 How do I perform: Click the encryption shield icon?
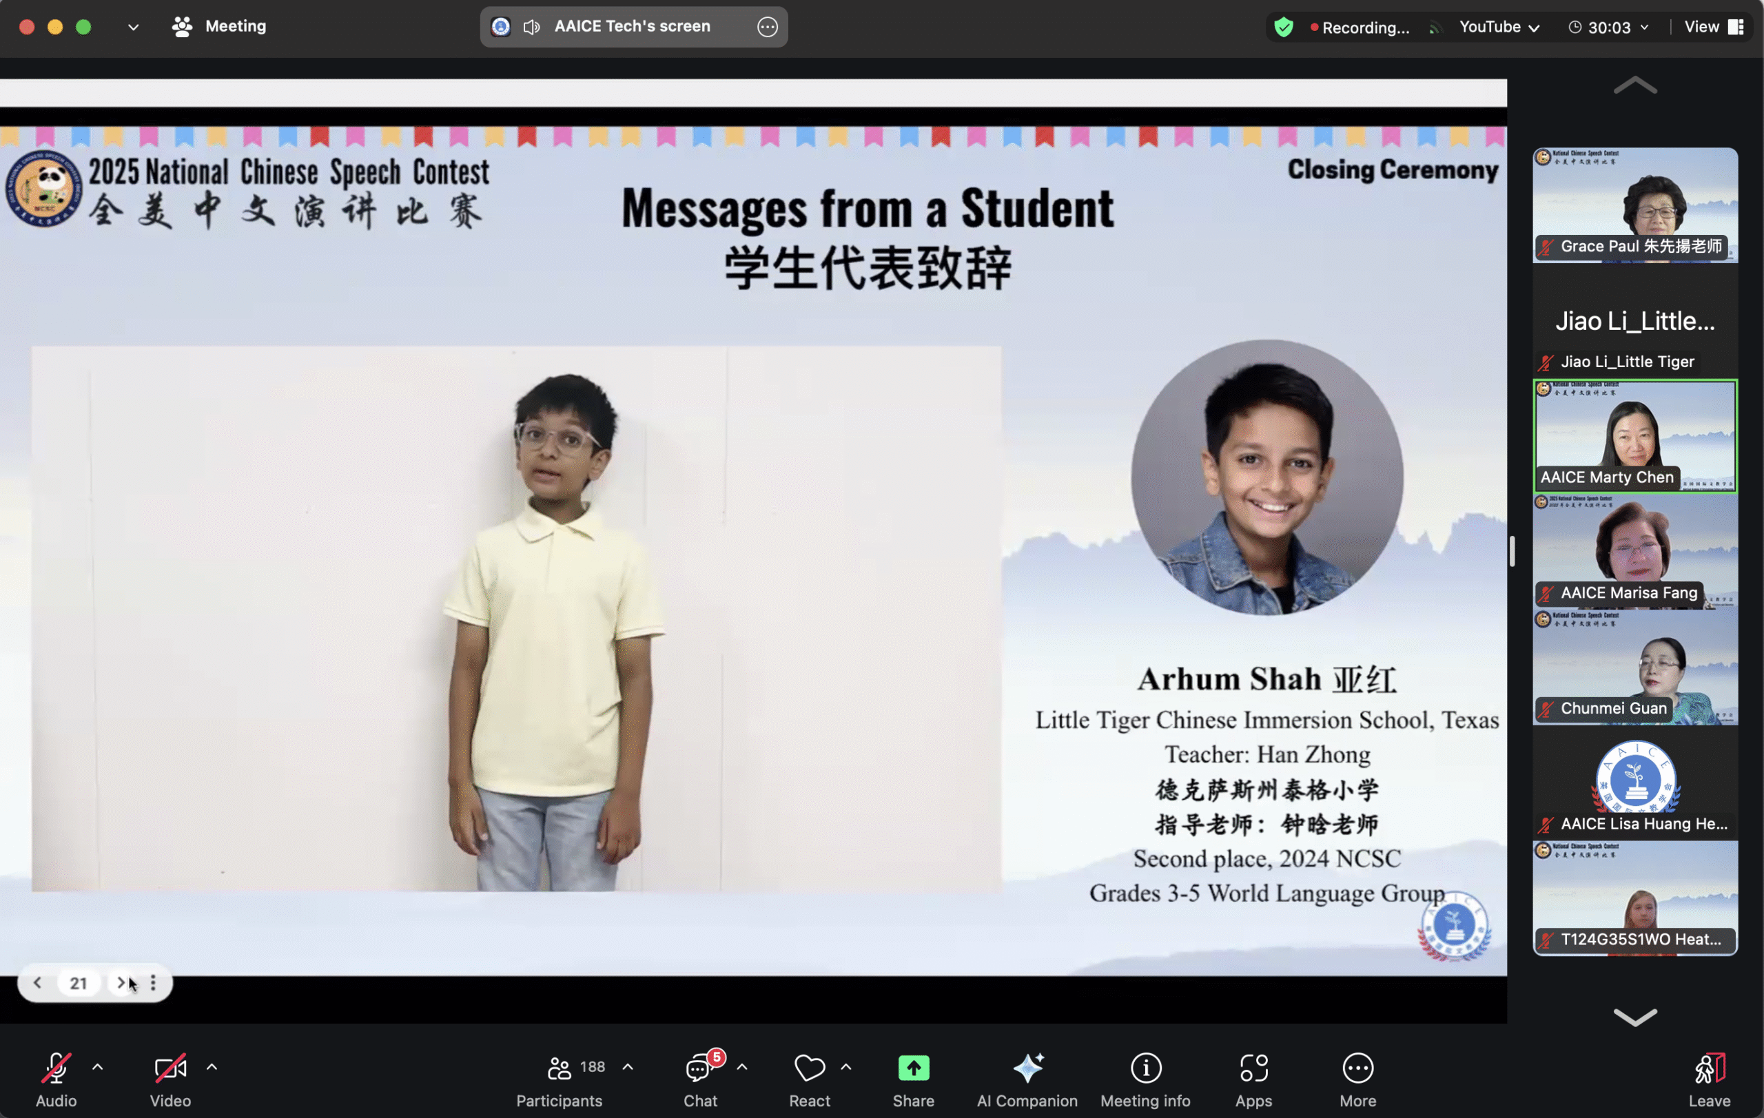(1284, 27)
